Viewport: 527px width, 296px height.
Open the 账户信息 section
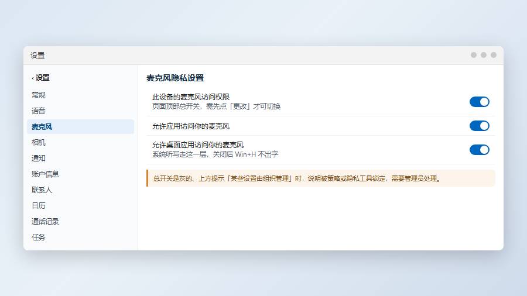pos(80,174)
